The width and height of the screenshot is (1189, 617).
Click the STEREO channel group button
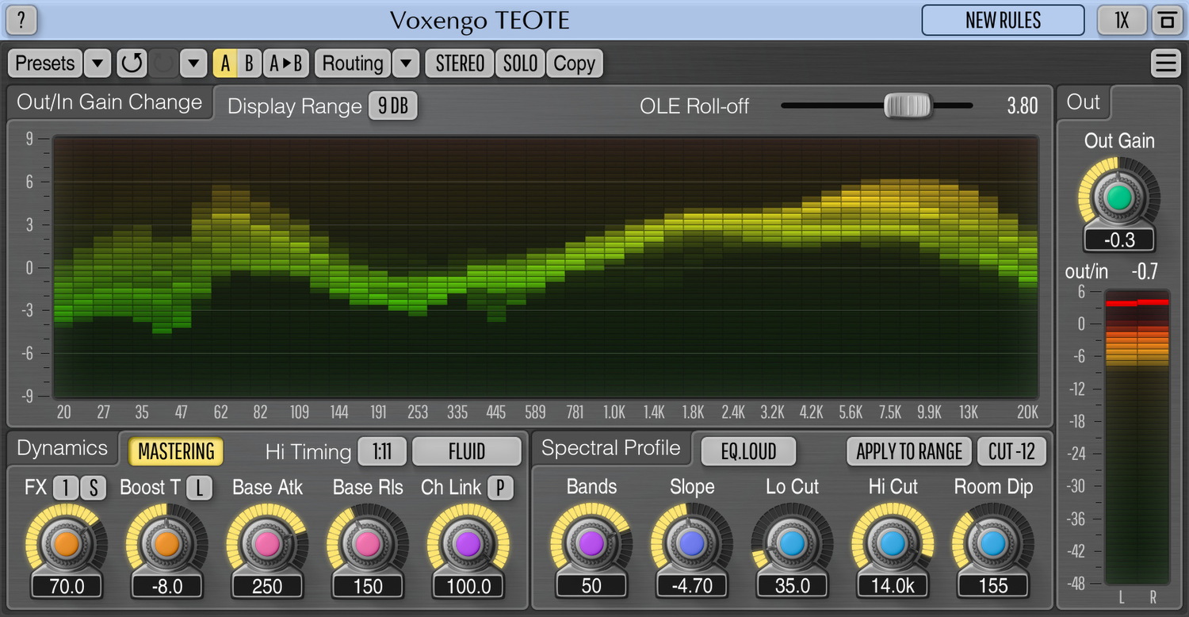[x=460, y=63]
